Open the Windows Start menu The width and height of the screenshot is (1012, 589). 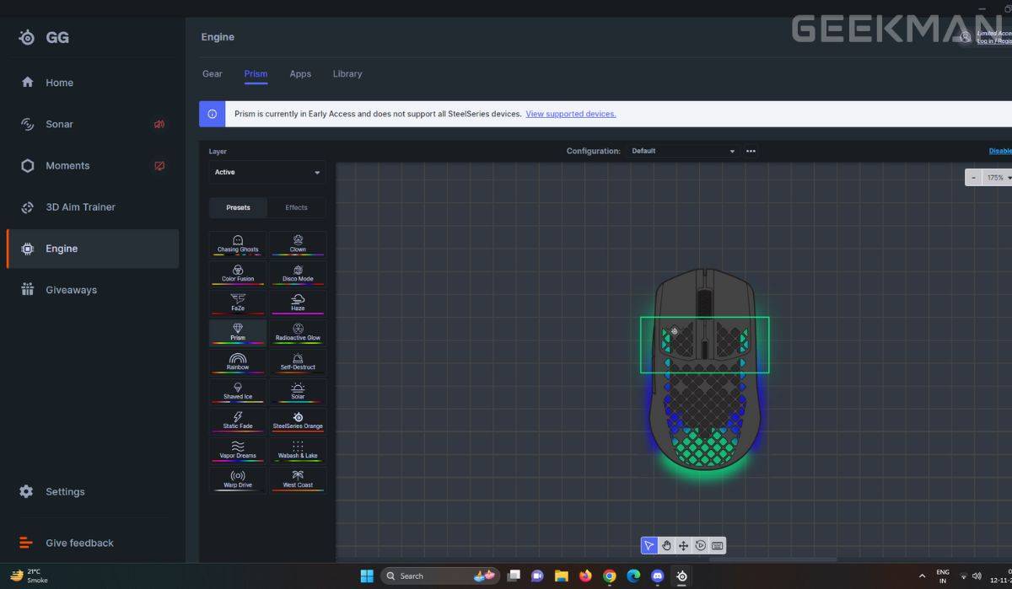[x=367, y=576]
